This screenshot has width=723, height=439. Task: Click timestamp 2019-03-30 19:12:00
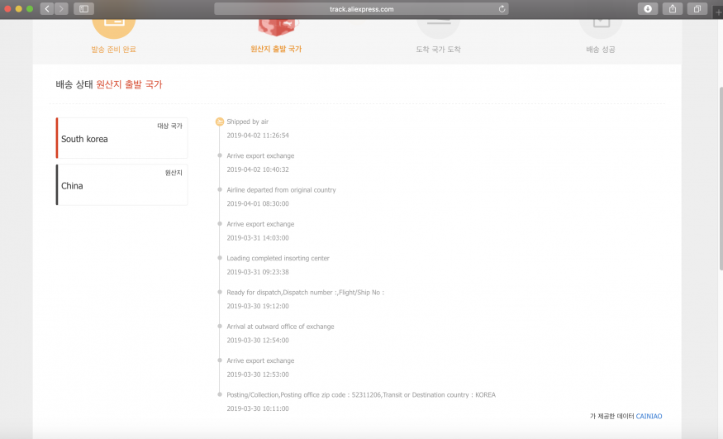pyautogui.click(x=258, y=306)
